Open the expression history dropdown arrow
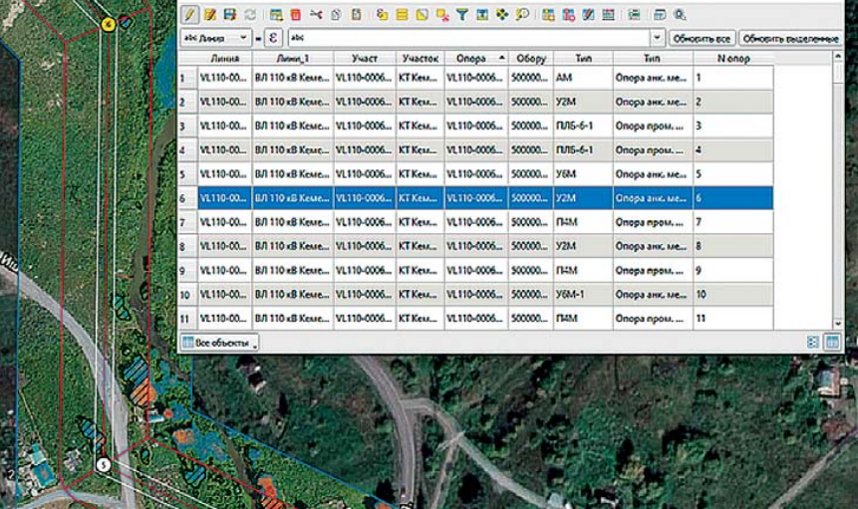 coord(658,38)
